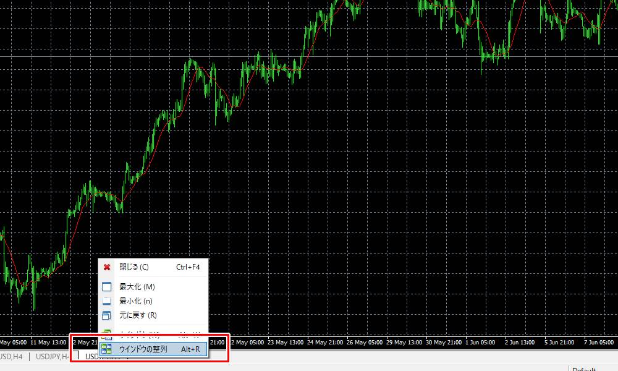The image size is (618, 371).
Task: Click the 1 Jun 05:00 time label
Action: point(481,342)
